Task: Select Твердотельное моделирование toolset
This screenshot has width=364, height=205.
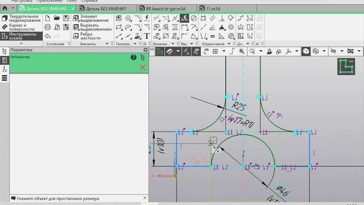Action: (22, 18)
